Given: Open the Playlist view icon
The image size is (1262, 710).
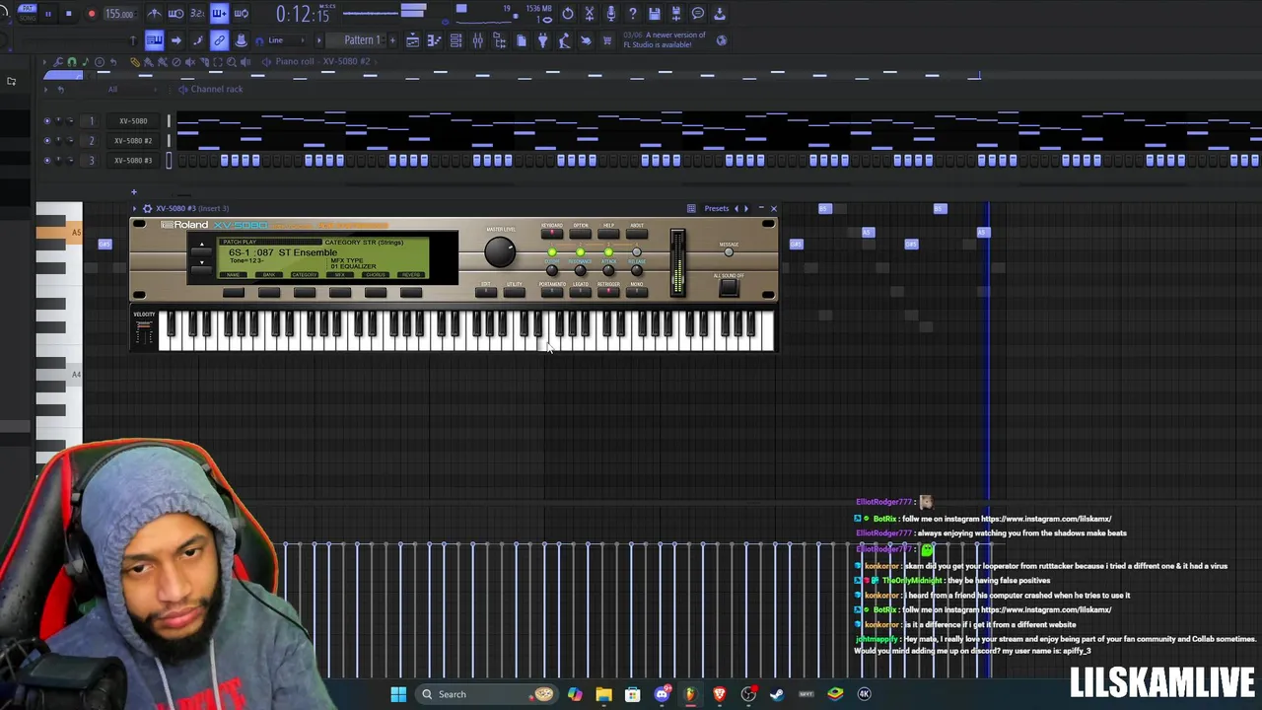Looking at the screenshot, I should 413,40.
